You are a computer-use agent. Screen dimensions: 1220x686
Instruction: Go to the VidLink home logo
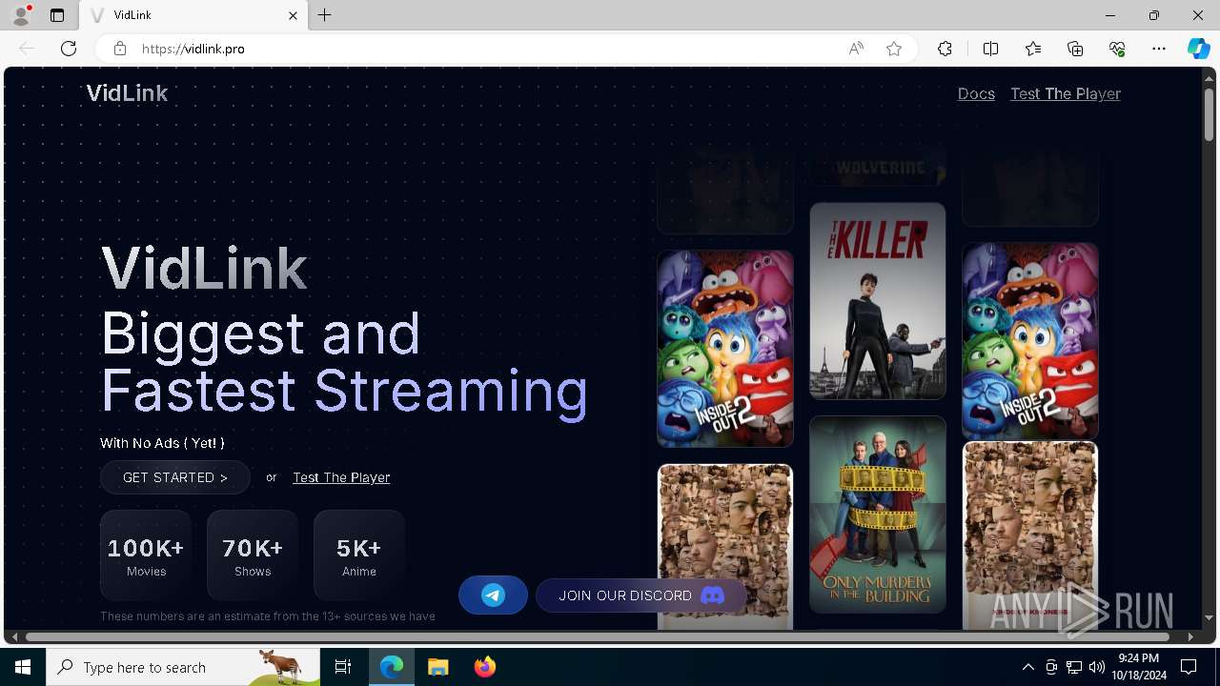[x=127, y=93]
